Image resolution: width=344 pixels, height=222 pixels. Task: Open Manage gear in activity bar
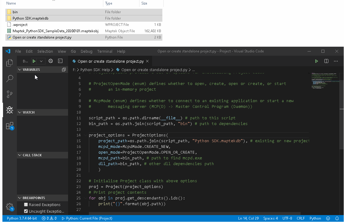click(10, 207)
